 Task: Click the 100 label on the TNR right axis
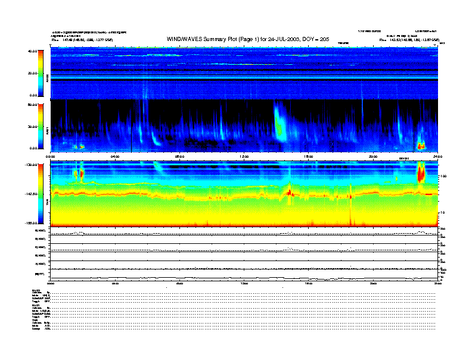pos(443,176)
